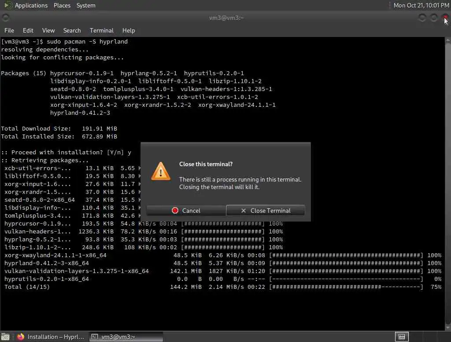
Task: Click 'Retrieving packages...' line
Action: 44,160
